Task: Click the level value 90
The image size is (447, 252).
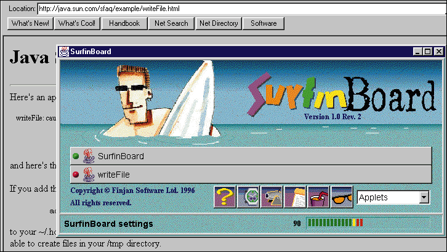Action: click(297, 224)
